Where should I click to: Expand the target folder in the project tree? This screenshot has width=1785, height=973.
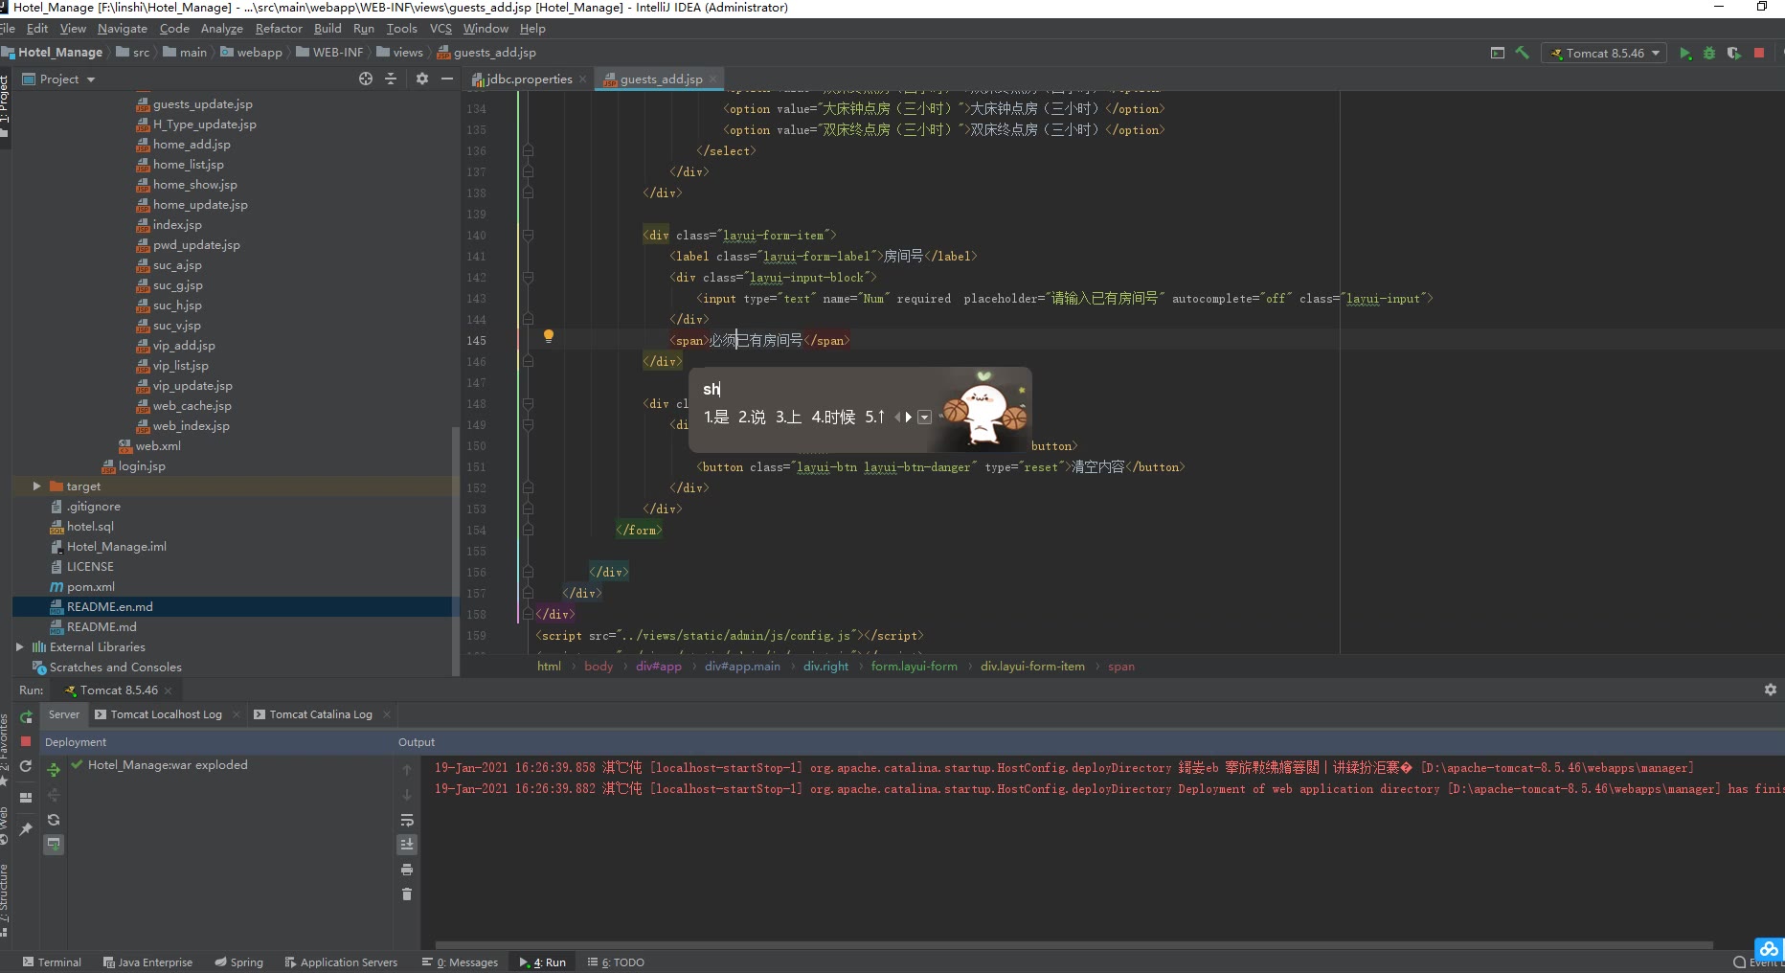tap(36, 486)
